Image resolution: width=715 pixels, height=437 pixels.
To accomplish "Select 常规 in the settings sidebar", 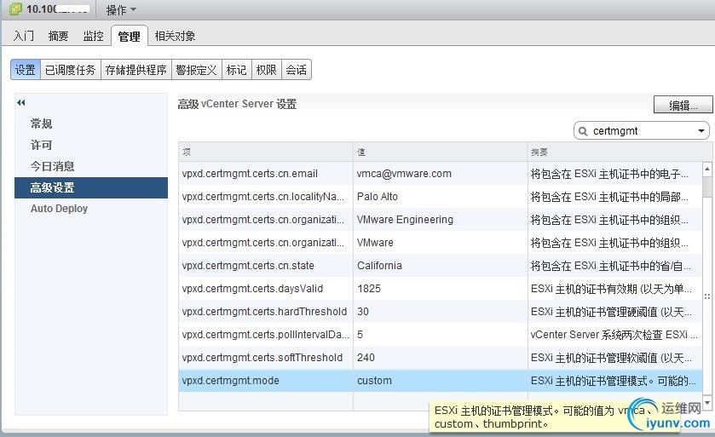I will [x=42, y=124].
